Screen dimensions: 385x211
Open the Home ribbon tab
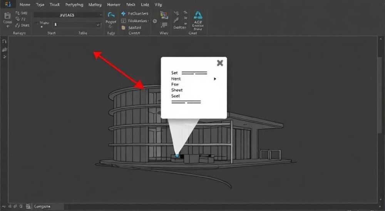click(25, 5)
